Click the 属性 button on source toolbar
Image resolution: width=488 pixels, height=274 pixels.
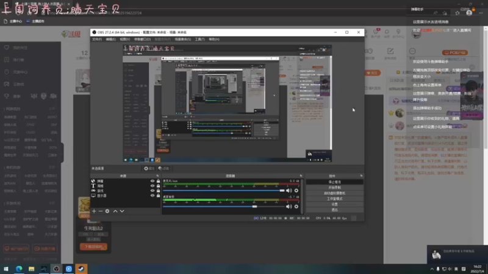pyautogui.click(x=149, y=169)
